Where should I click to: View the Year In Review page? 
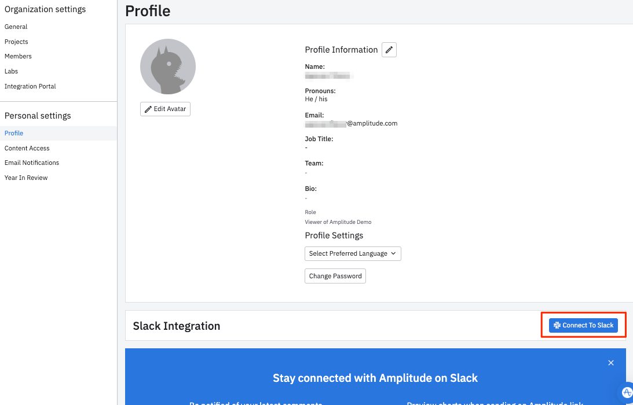(x=26, y=178)
